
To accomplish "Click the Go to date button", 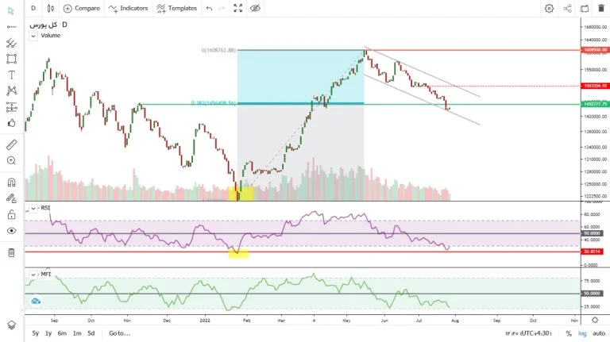I will [x=119, y=333].
